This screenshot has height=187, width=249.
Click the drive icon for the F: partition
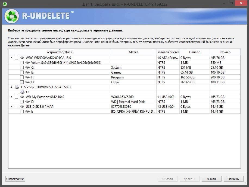tap(27, 77)
